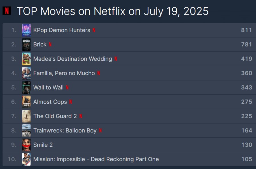Viewport: 256px width, 169px height.
Task: Click the Madea's Destination Wedding poster thumbnail
Action: 26,59
